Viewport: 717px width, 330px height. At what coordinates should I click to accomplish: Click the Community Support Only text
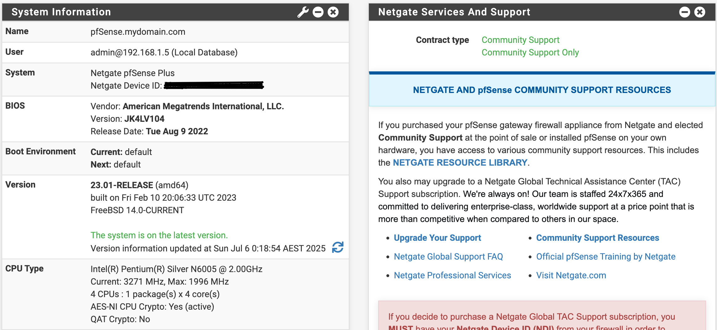coord(530,53)
